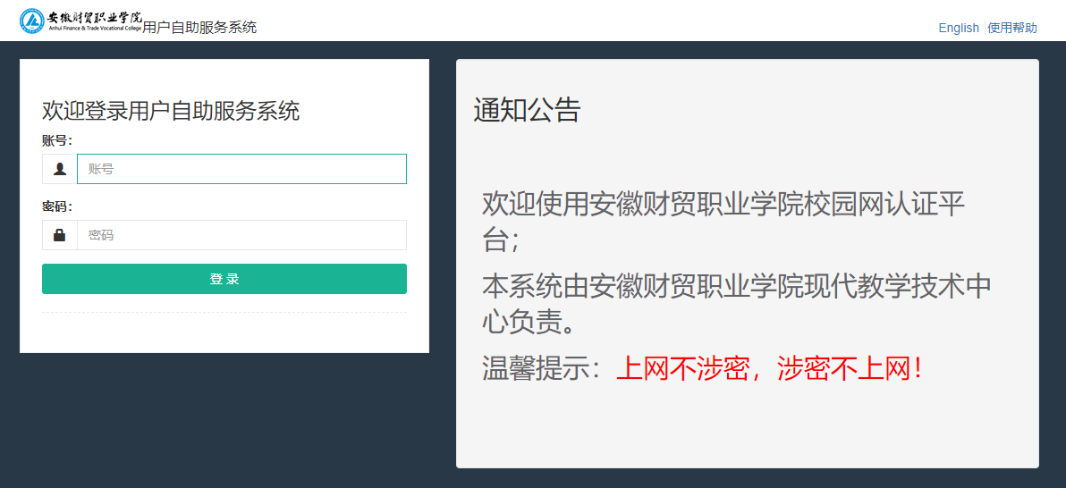Viewport: 1066px width, 488px height.
Task: Click the 密码: field label
Action: coord(57,206)
